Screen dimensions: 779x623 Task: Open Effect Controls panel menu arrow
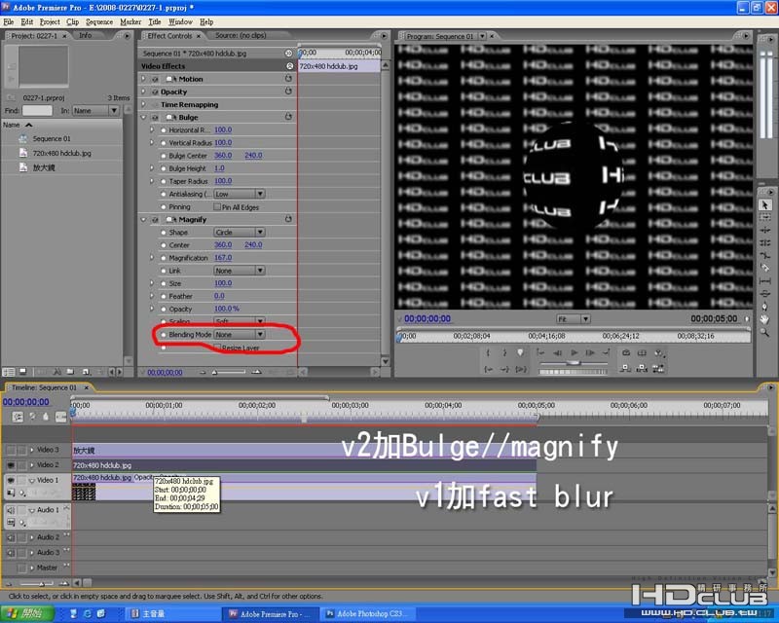point(383,36)
